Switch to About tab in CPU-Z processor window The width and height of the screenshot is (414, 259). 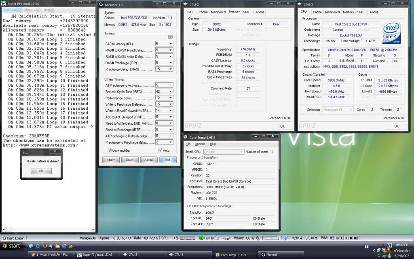(374, 12)
